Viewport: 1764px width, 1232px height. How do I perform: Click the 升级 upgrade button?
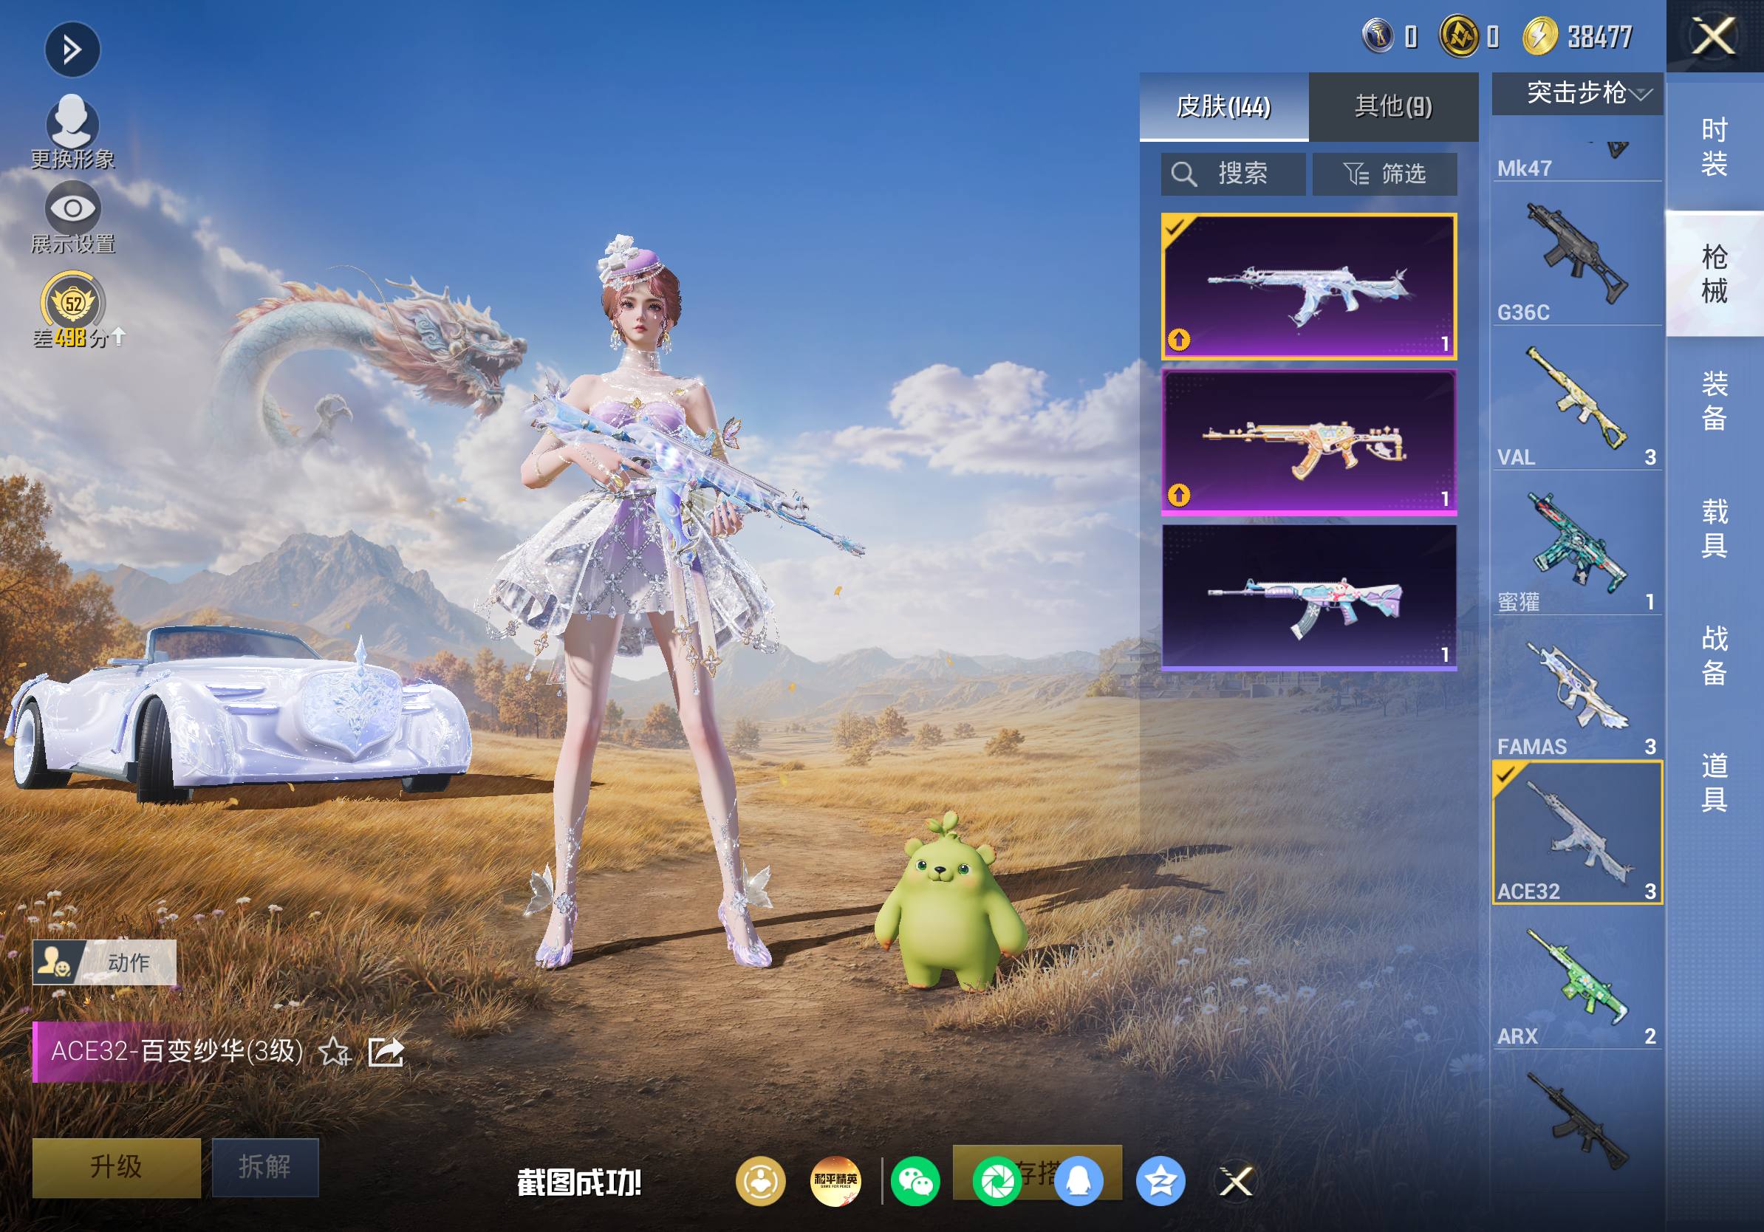coord(116,1168)
